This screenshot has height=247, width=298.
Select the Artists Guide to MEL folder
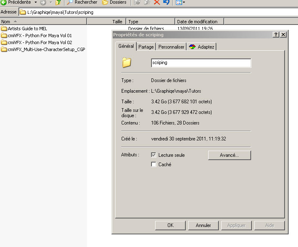(27, 29)
